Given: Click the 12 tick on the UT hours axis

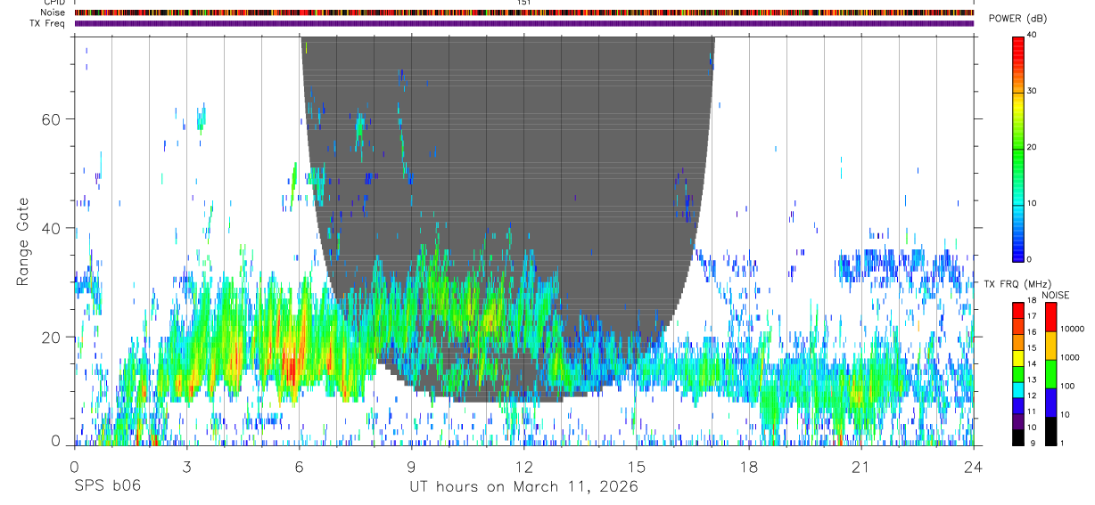Looking at the screenshot, I should [x=524, y=466].
